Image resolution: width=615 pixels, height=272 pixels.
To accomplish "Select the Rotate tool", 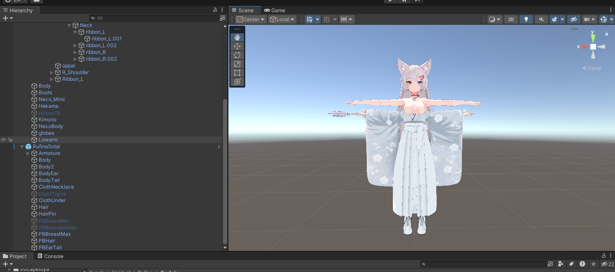I will pyautogui.click(x=237, y=55).
